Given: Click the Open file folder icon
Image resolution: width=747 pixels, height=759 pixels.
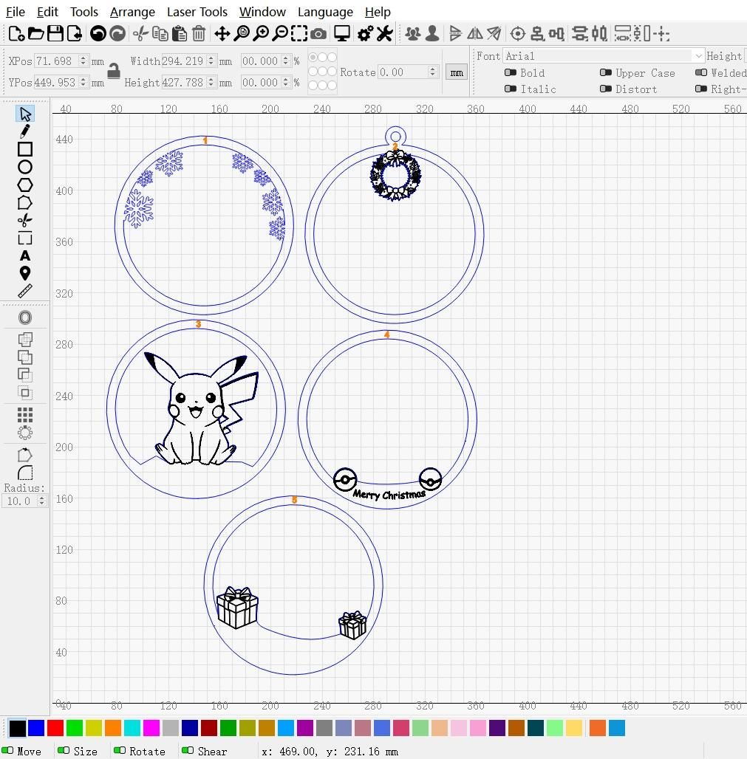Looking at the screenshot, I should tap(36, 33).
